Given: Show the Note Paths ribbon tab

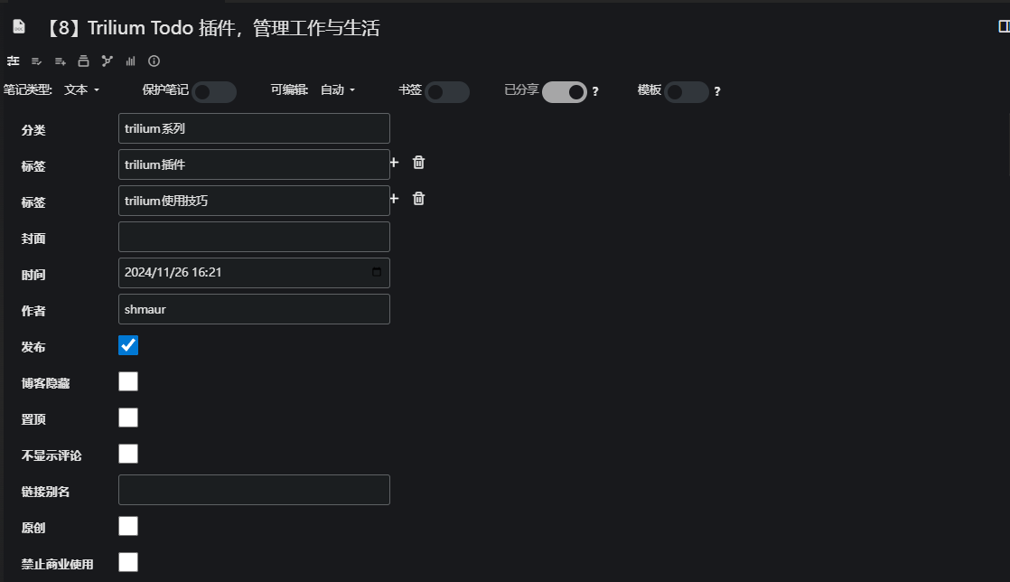Looking at the screenshot, I should [x=83, y=61].
